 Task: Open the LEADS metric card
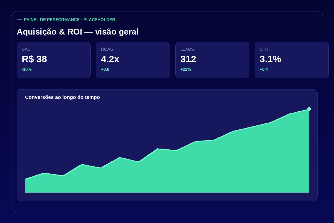(x=212, y=60)
